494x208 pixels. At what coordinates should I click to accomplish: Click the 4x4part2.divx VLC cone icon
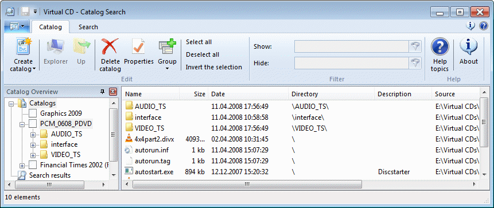tap(129, 139)
